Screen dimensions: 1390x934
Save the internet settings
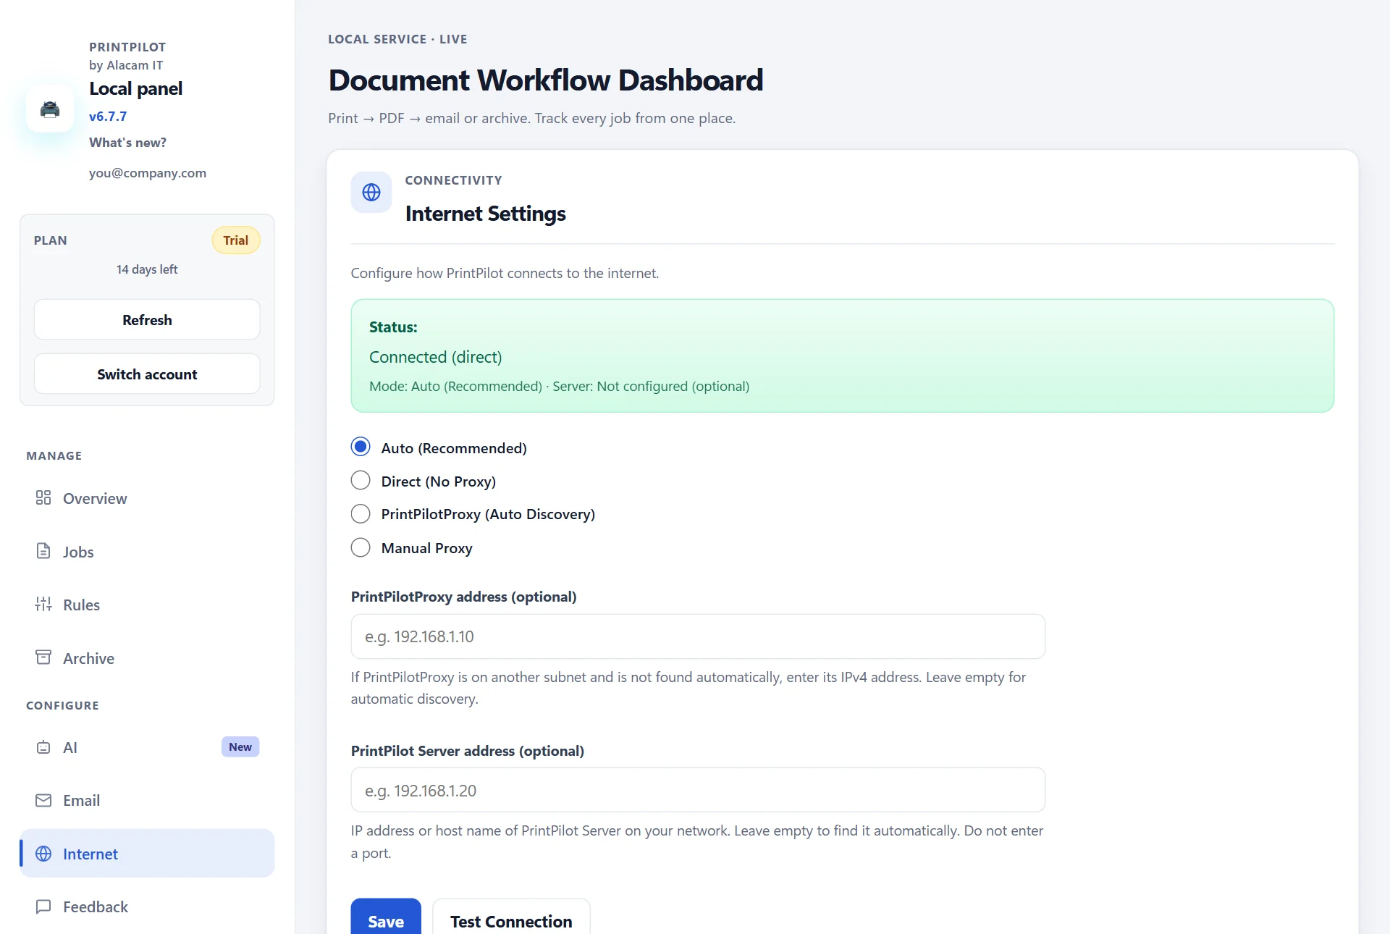click(x=386, y=918)
